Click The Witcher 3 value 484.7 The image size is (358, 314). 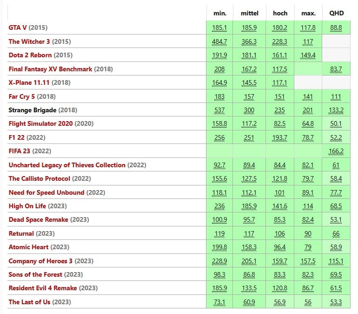tap(219, 42)
